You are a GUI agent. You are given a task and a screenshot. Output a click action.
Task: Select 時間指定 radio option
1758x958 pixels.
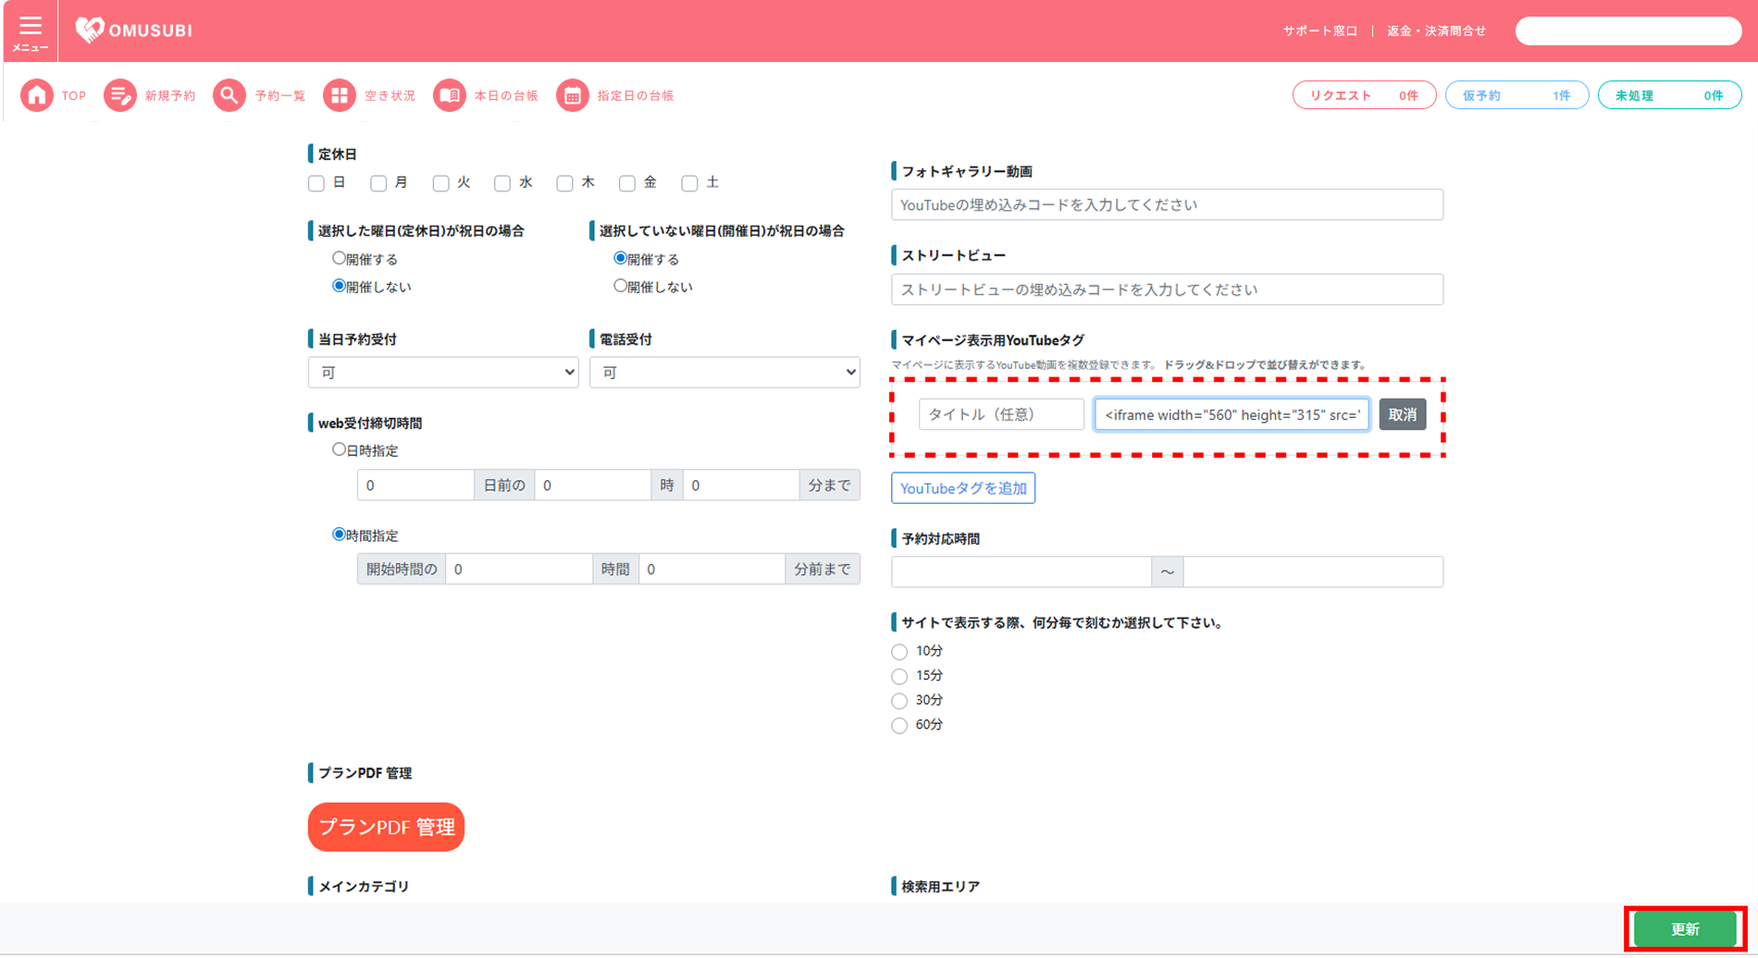[x=339, y=534]
